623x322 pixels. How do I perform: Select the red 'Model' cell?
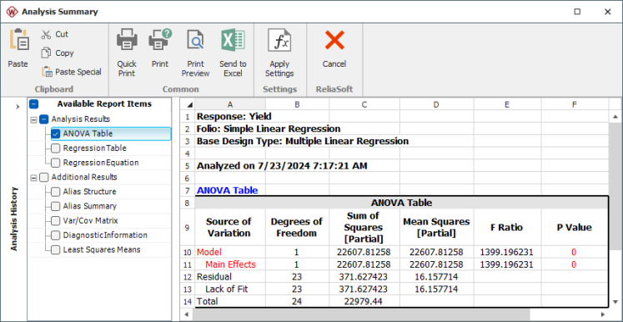click(230, 252)
